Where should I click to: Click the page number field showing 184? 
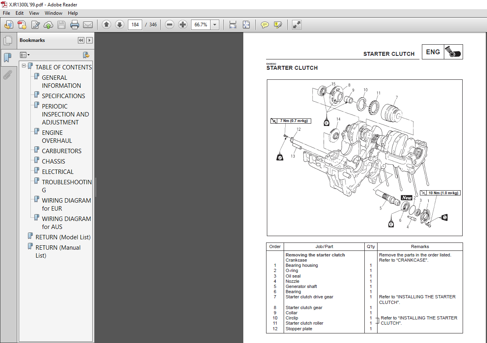135,25
